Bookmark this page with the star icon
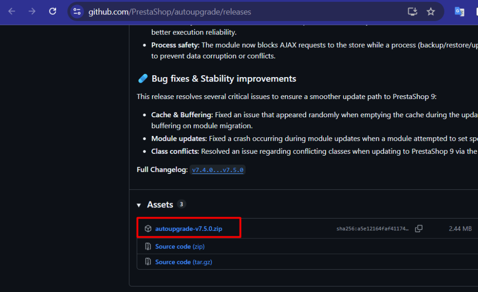This screenshot has width=478, height=292. coord(430,12)
